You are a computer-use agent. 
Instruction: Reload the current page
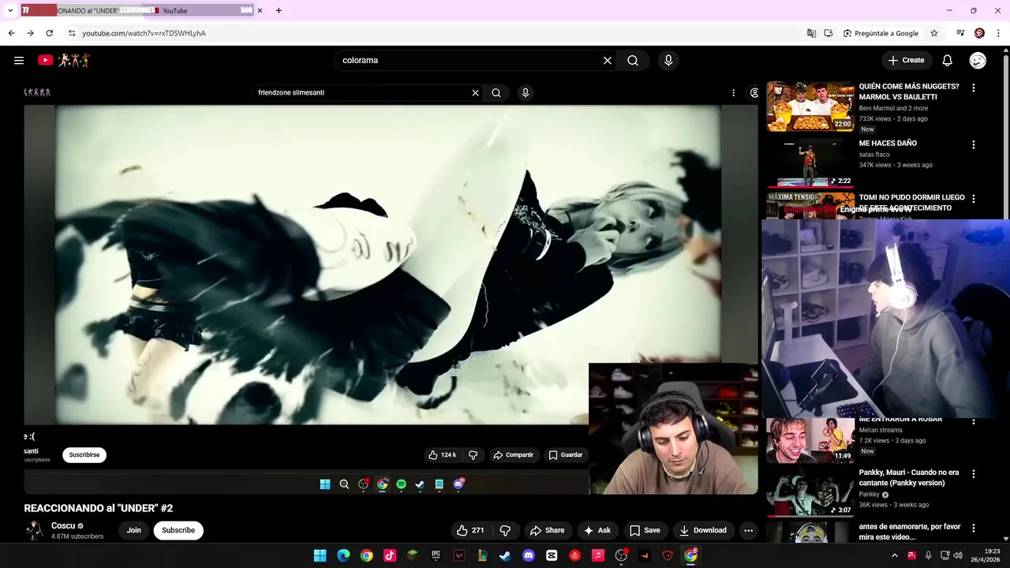pos(49,33)
